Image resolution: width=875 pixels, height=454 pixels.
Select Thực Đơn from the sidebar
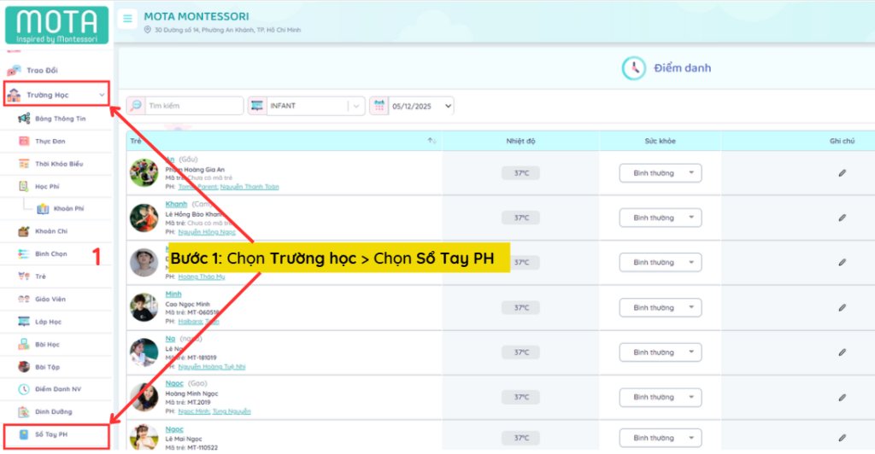(50, 141)
